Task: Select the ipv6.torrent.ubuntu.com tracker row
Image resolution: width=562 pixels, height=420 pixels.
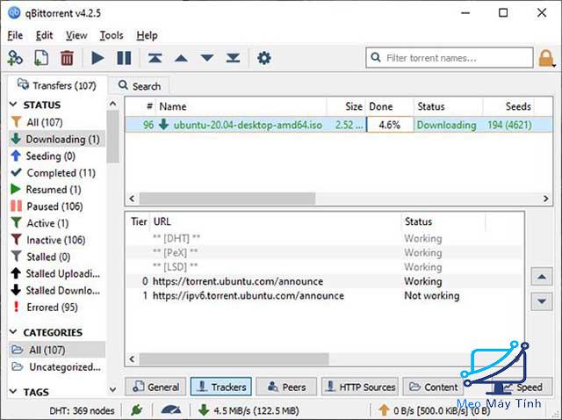Action: (325, 295)
